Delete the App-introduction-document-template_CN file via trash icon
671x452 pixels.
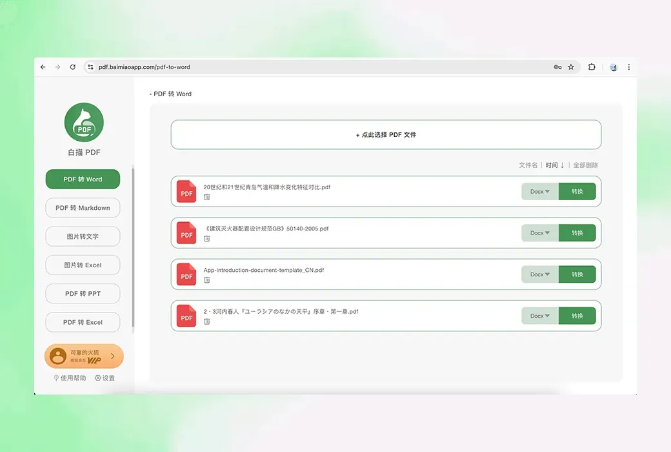coord(207,280)
